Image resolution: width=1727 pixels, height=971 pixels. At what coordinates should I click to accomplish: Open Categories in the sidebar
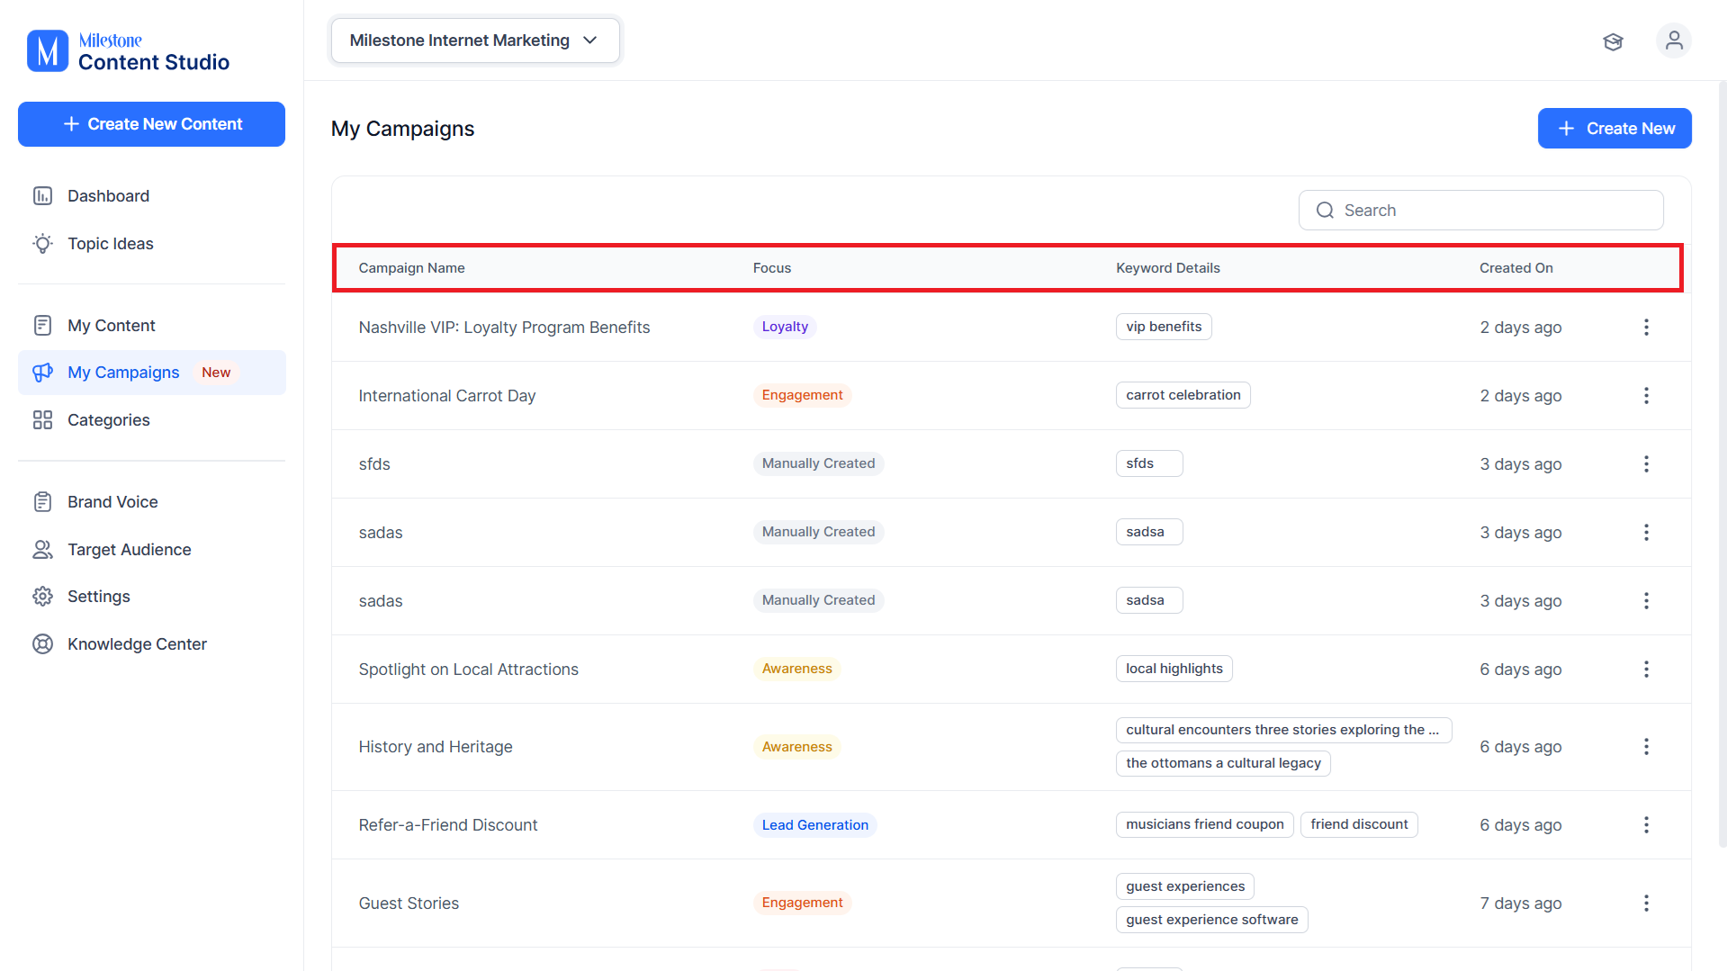coord(151,420)
